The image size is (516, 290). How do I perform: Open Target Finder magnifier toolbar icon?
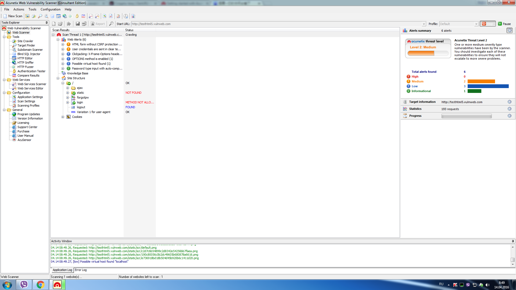(40, 16)
